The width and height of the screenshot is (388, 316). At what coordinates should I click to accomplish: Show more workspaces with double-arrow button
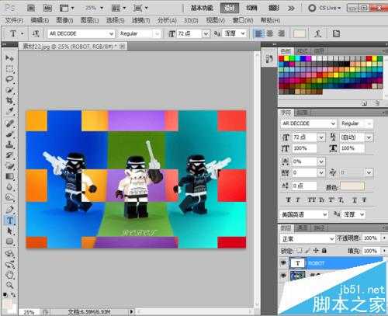[x=291, y=9]
